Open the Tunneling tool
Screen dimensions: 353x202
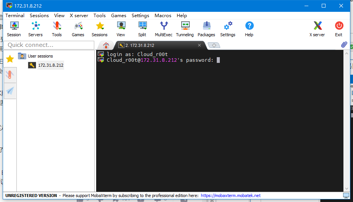[x=185, y=29]
